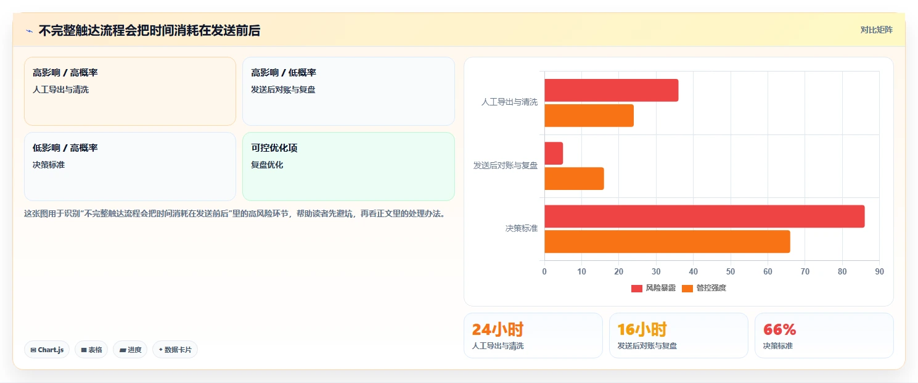Click the Chart.js tag chip

[x=47, y=350]
